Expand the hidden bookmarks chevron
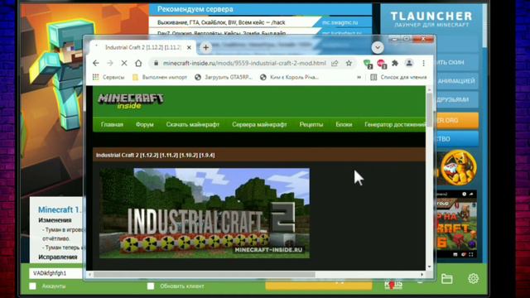 pos(359,77)
